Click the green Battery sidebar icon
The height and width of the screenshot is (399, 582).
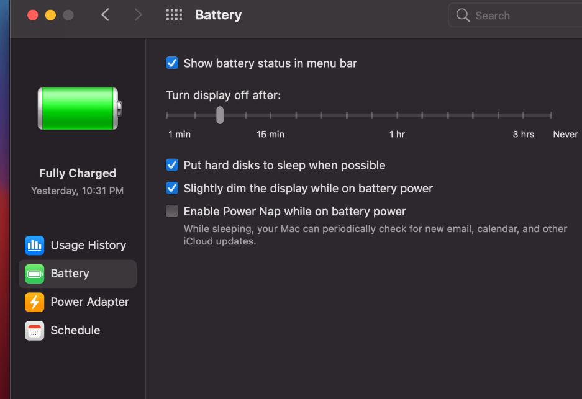(34, 274)
